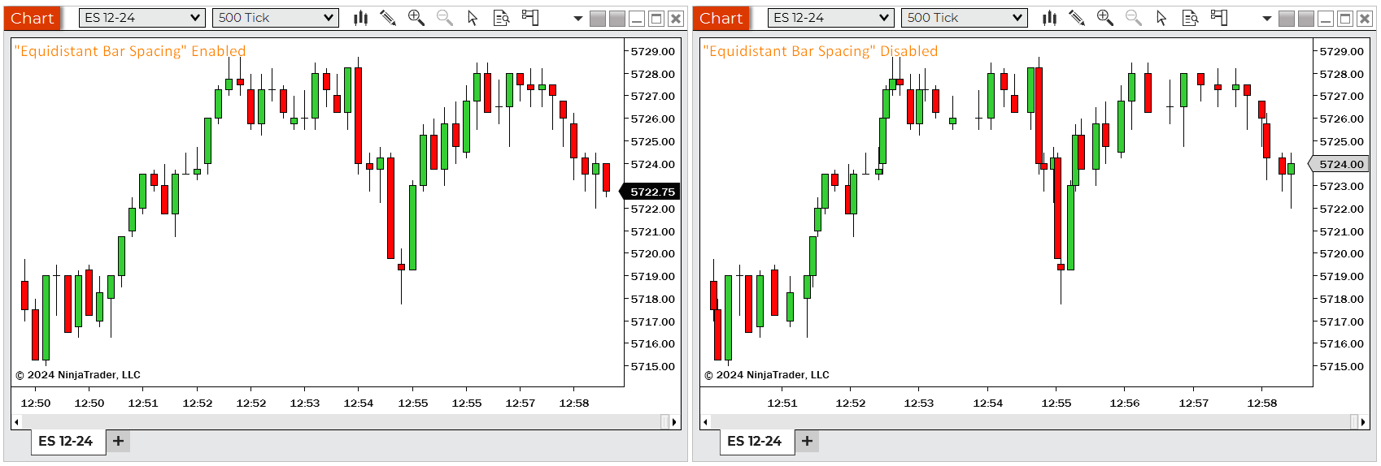
Task: Open data box icon in left chart
Action: [x=502, y=18]
